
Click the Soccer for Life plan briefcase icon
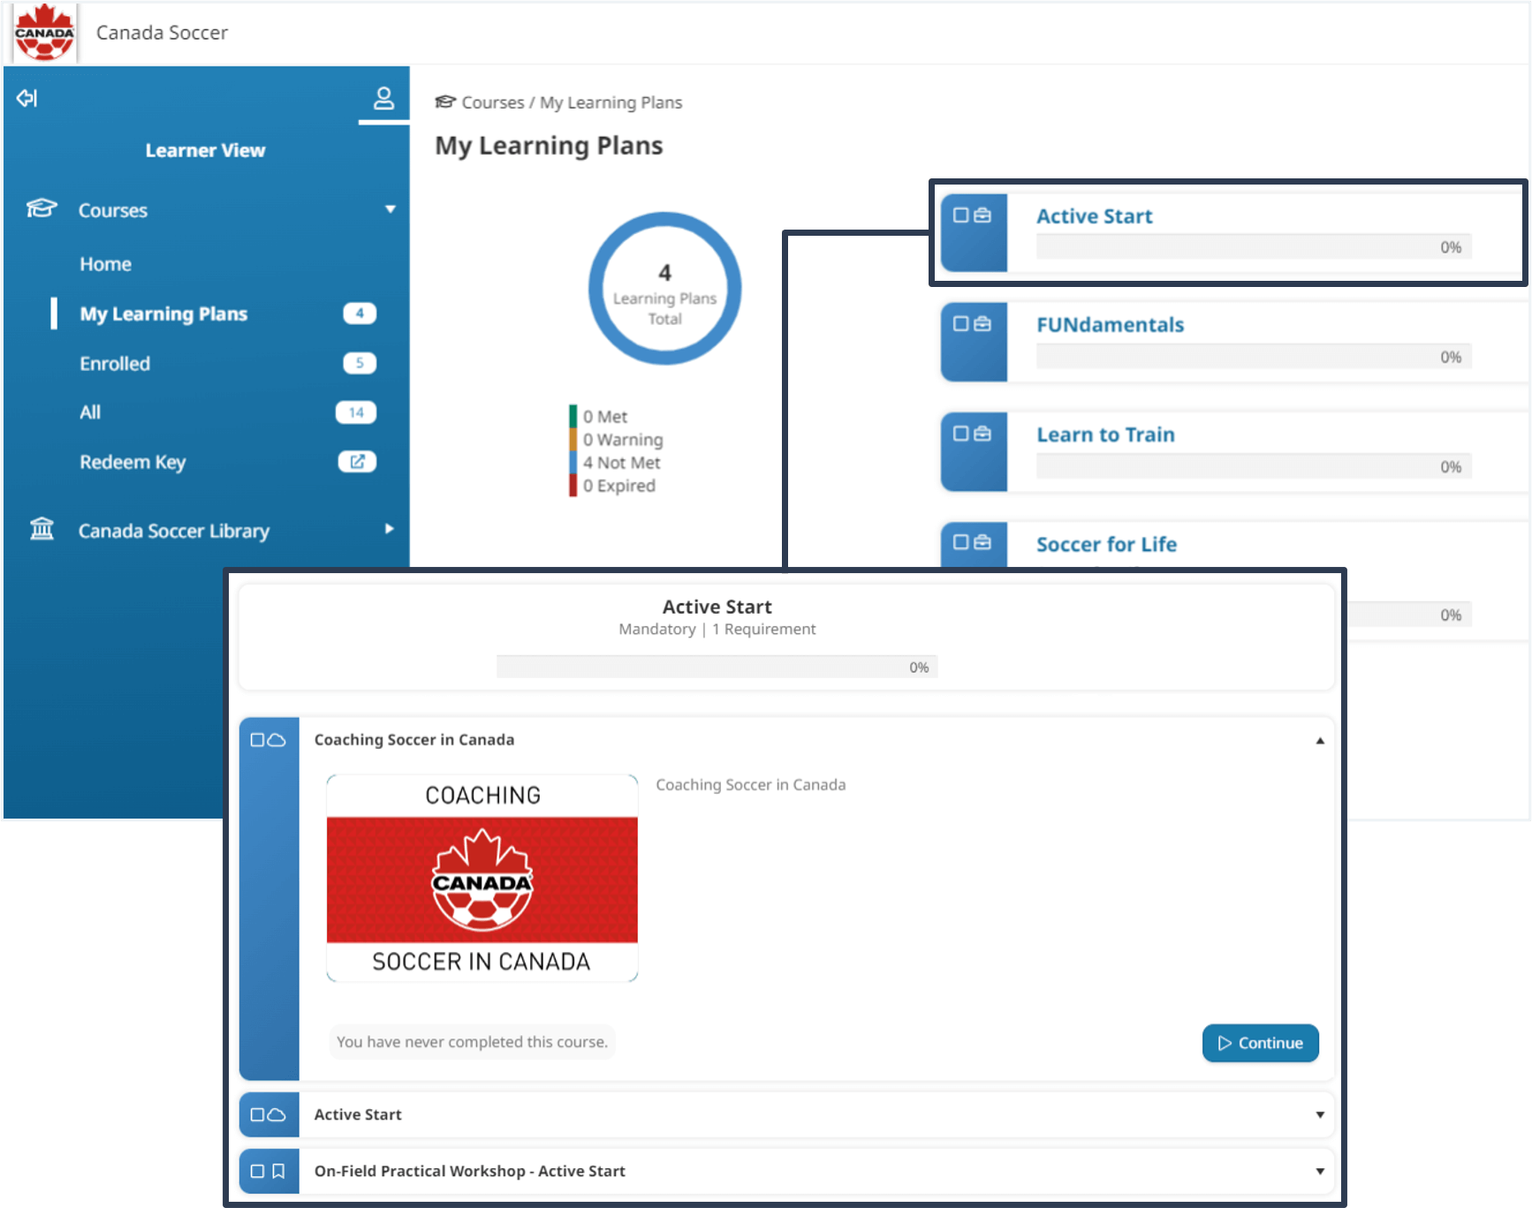point(982,542)
